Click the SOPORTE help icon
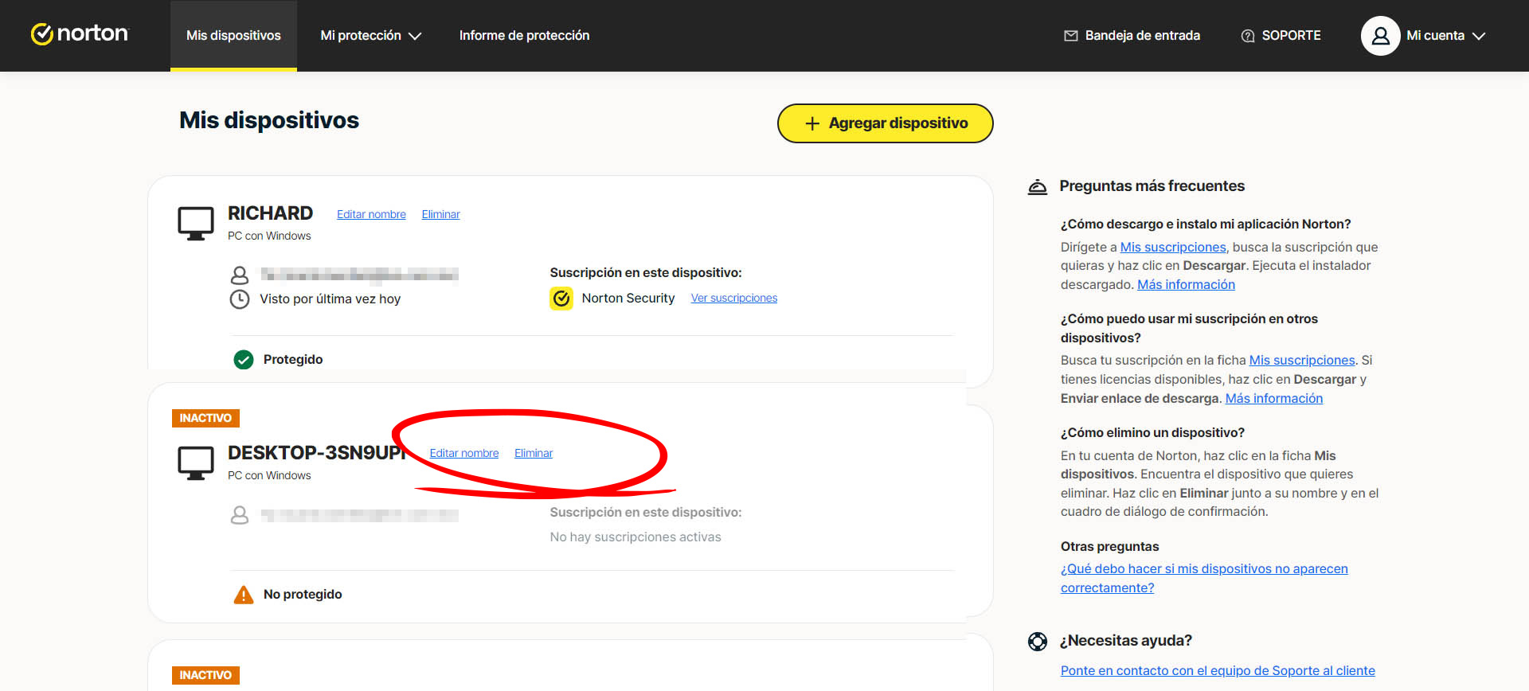 (x=1247, y=36)
